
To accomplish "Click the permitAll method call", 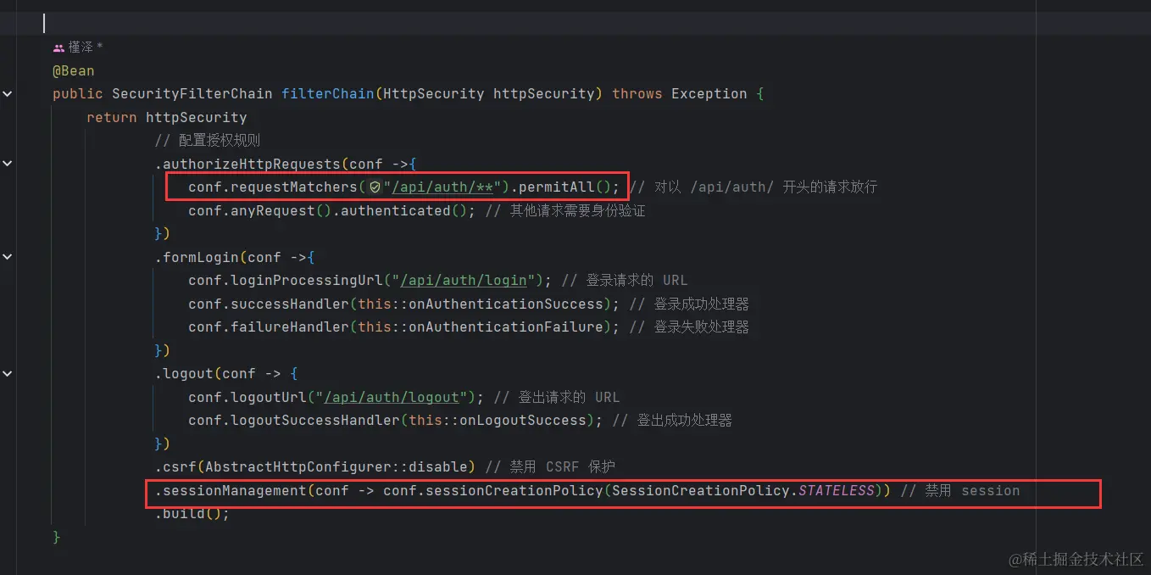I will pyautogui.click(x=557, y=187).
